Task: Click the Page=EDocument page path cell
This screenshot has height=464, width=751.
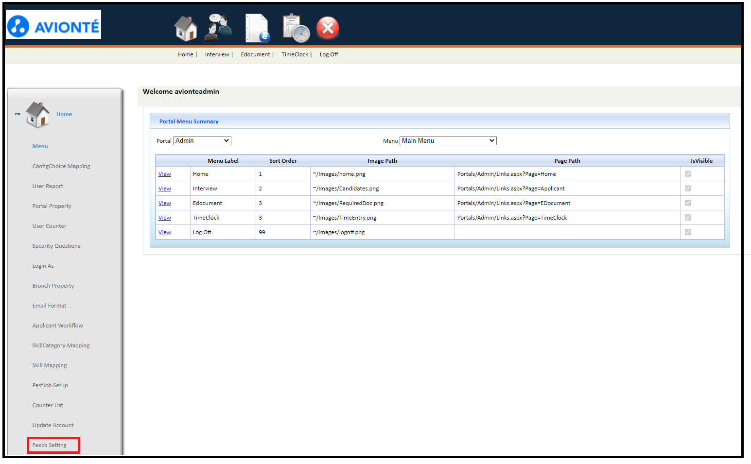Action: (567, 203)
